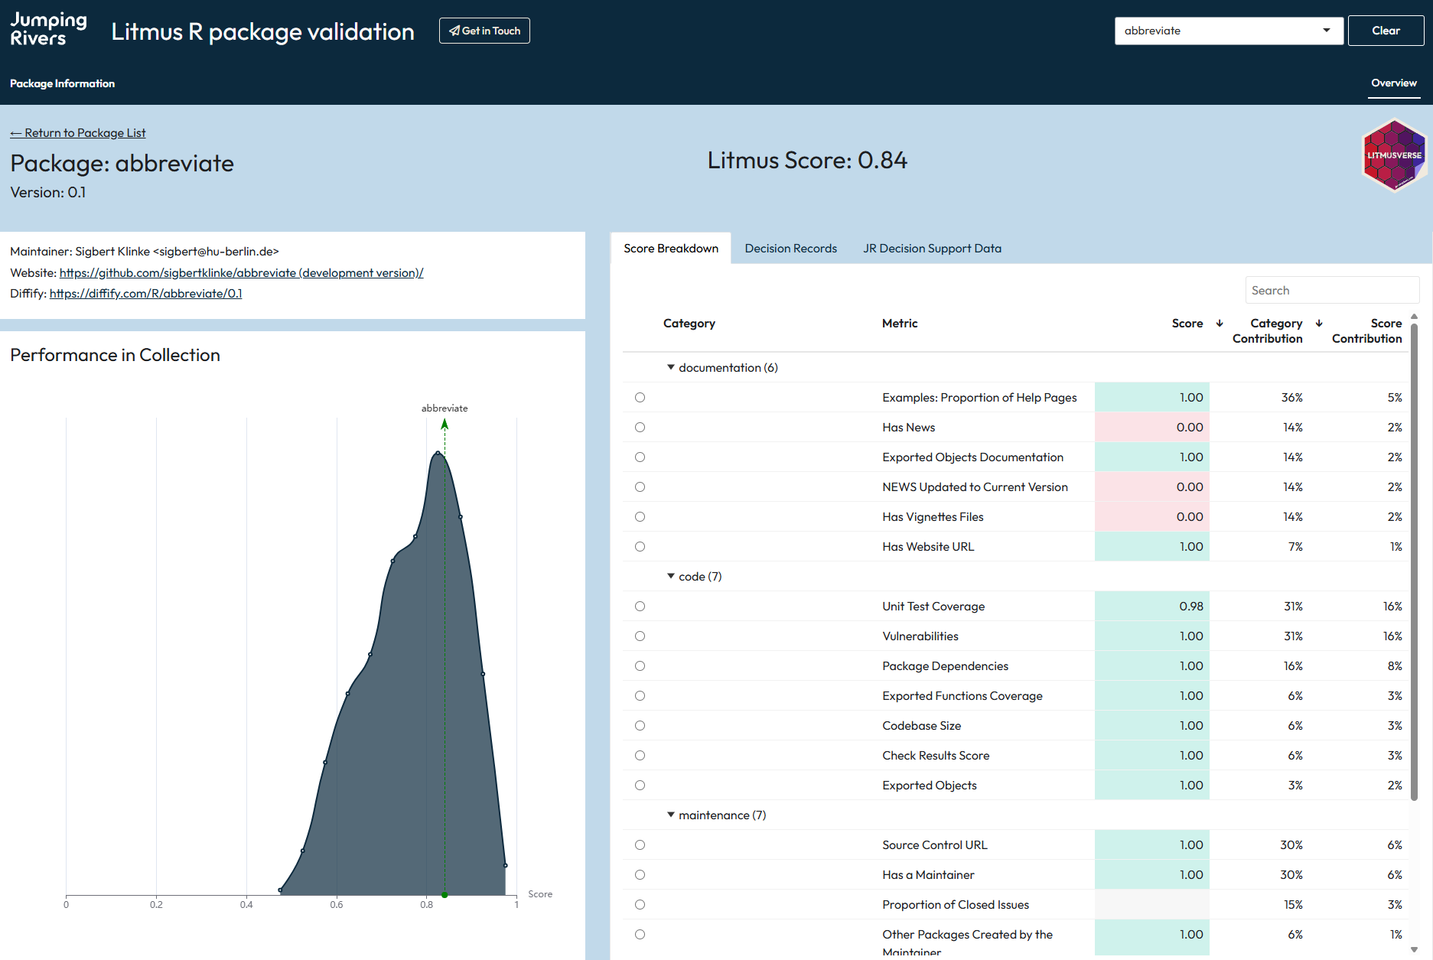Click the 0.98 Unit Test Coverage score cell
Screen dimensions: 1433x960
click(1152, 607)
